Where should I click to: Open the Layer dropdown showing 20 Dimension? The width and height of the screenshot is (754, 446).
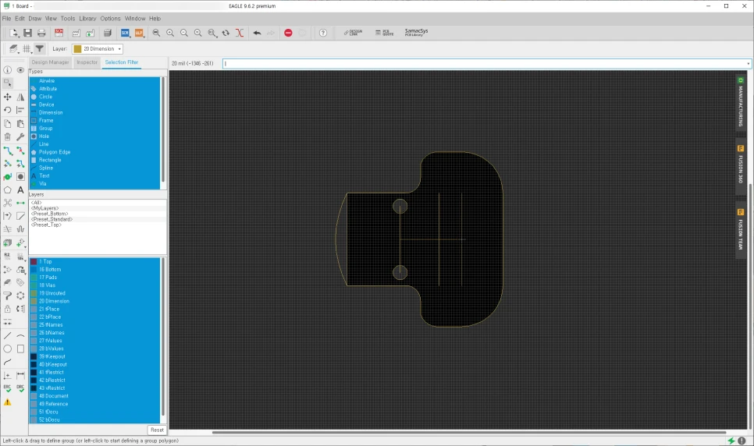98,49
